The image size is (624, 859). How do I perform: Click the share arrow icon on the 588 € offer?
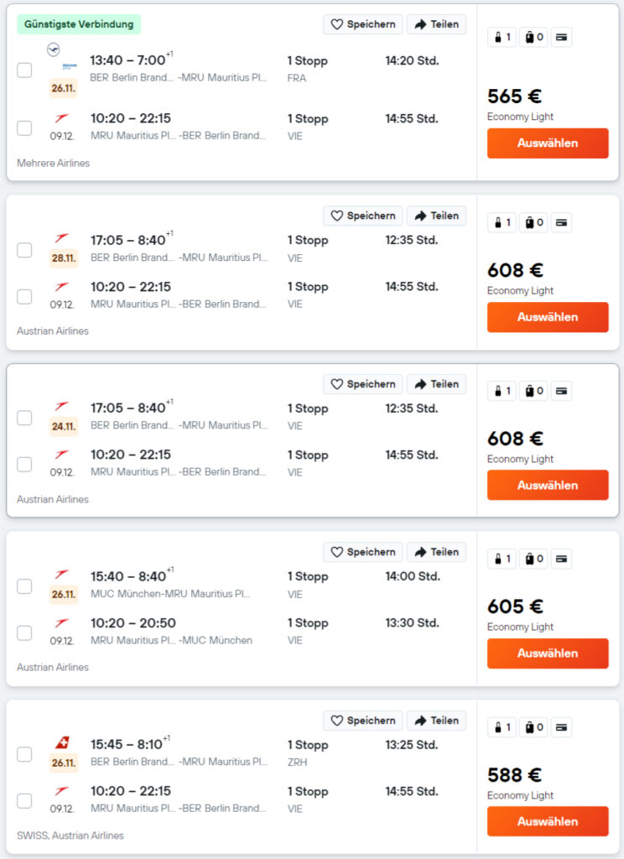tap(421, 721)
